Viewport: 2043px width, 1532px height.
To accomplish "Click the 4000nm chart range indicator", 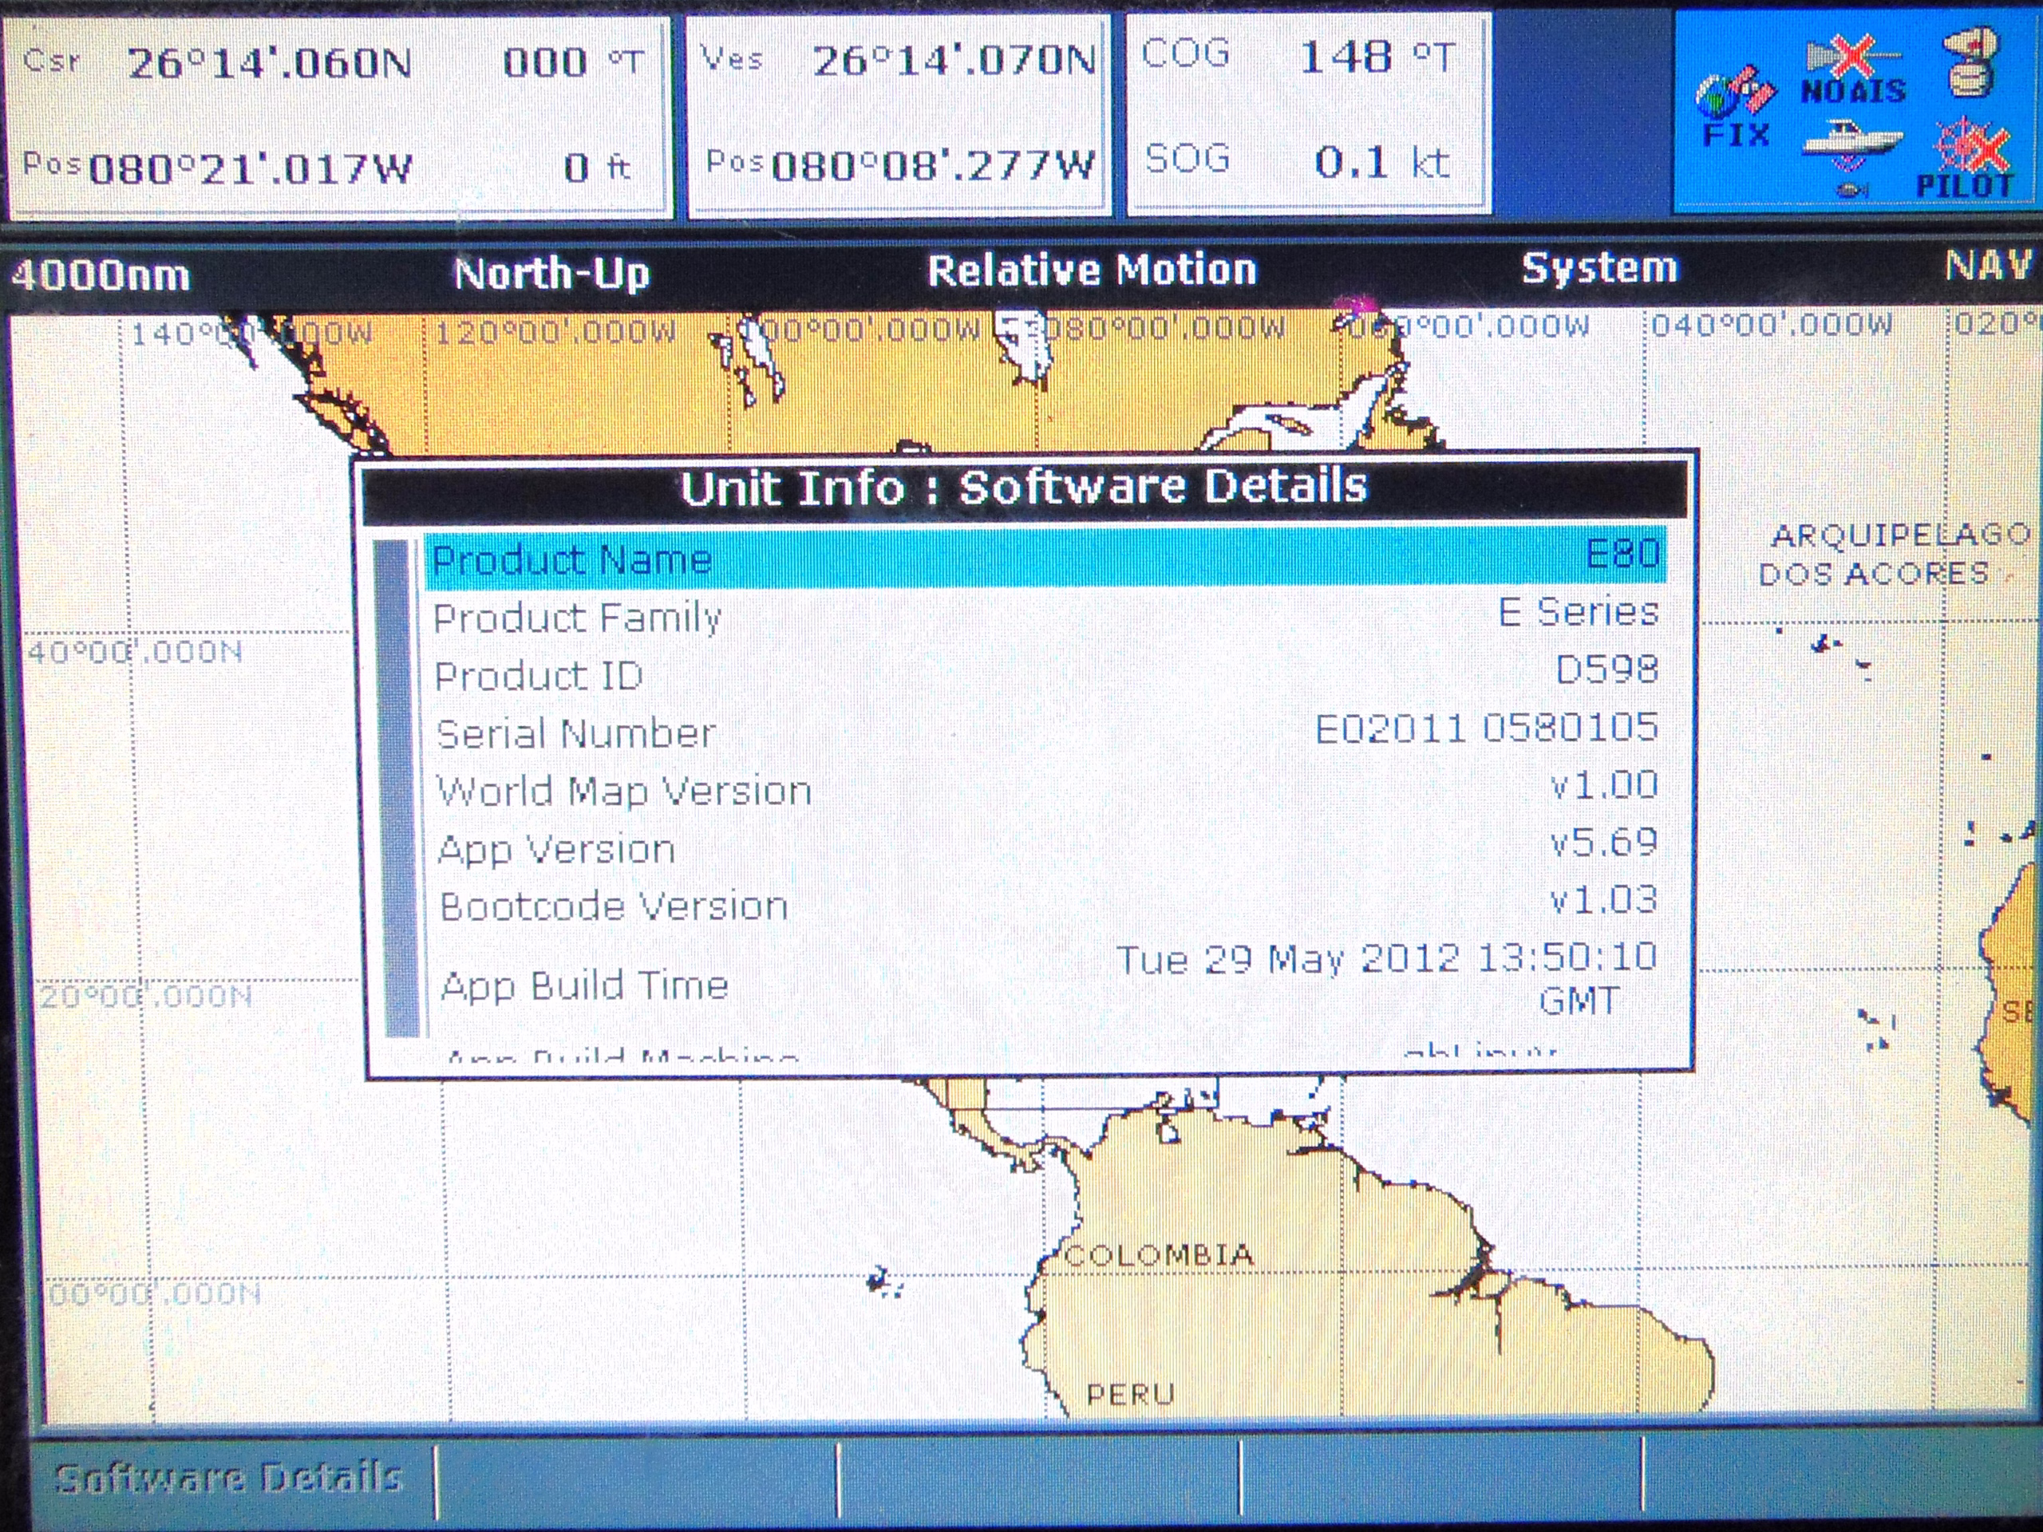I will 101,275.
